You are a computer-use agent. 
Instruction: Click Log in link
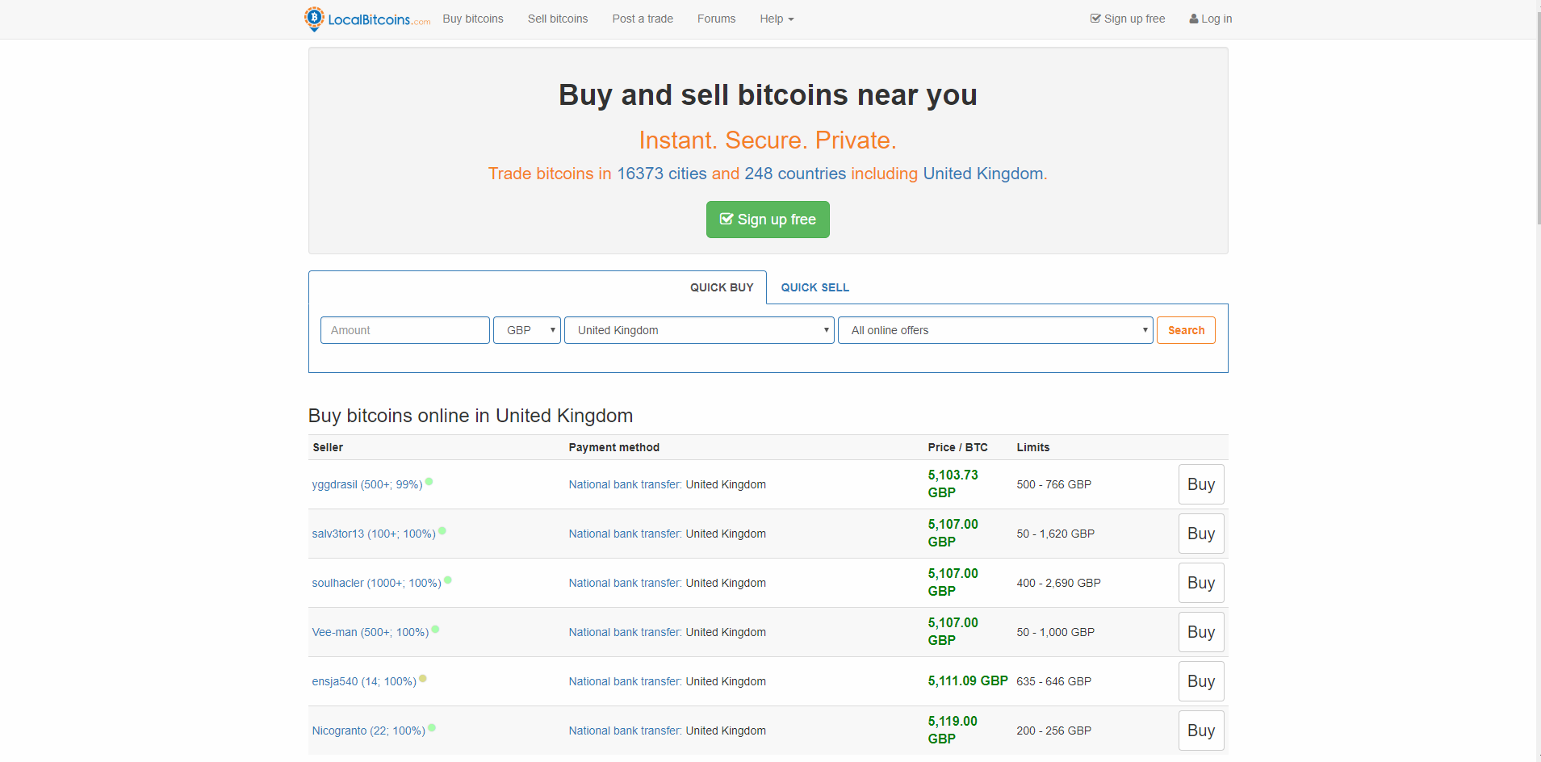pyautogui.click(x=1211, y=19)
